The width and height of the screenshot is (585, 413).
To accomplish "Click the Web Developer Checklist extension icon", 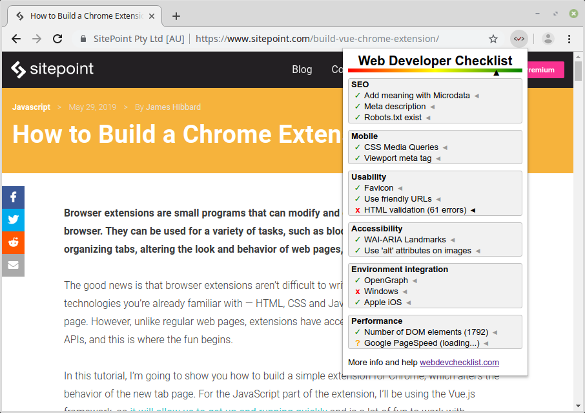I will 518,39.
